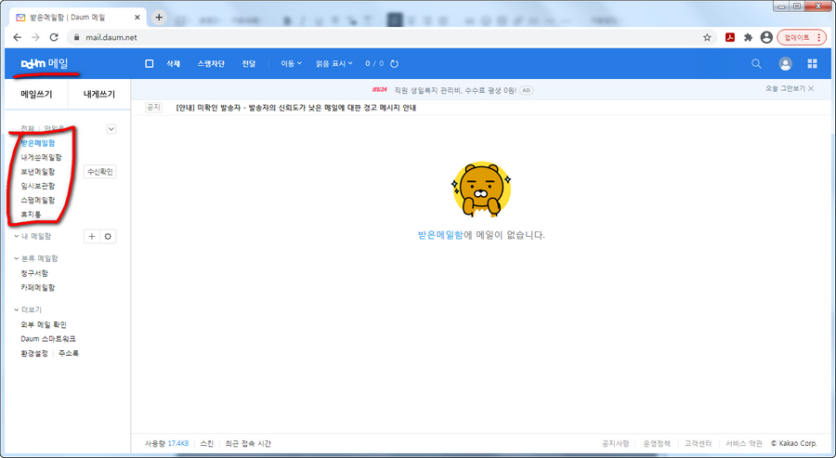Screen dimensions: 836x458
Task: Click 최근 접속 시간 in the footer
Action: 248,444
